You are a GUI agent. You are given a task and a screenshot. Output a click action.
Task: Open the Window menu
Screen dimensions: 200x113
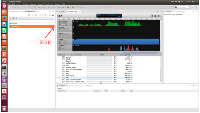pos(57,4)
